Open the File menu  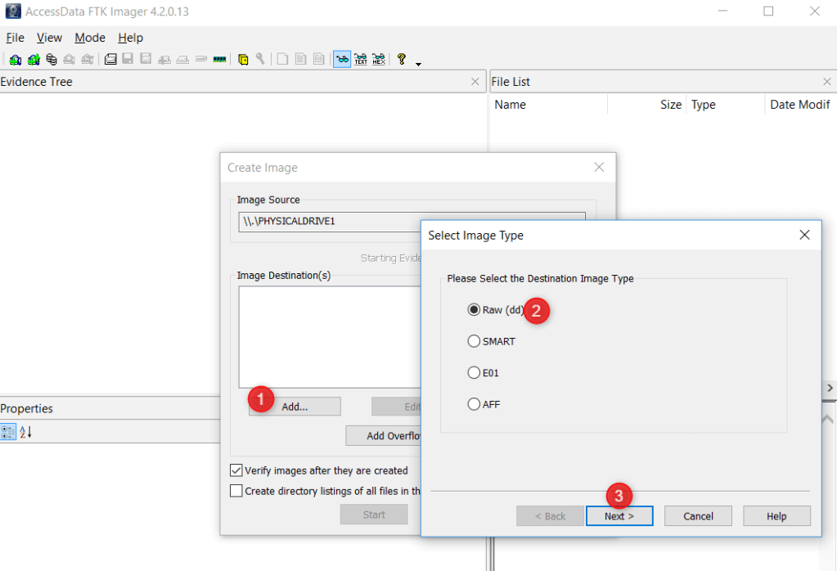16,38
